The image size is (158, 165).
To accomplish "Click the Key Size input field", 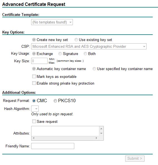I will click(39, 61).
